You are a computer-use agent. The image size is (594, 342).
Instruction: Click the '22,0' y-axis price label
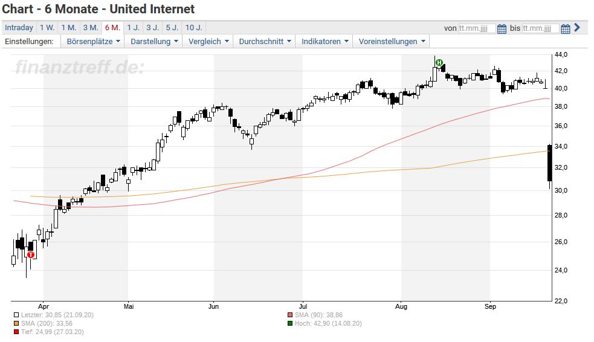pos(561,301)
